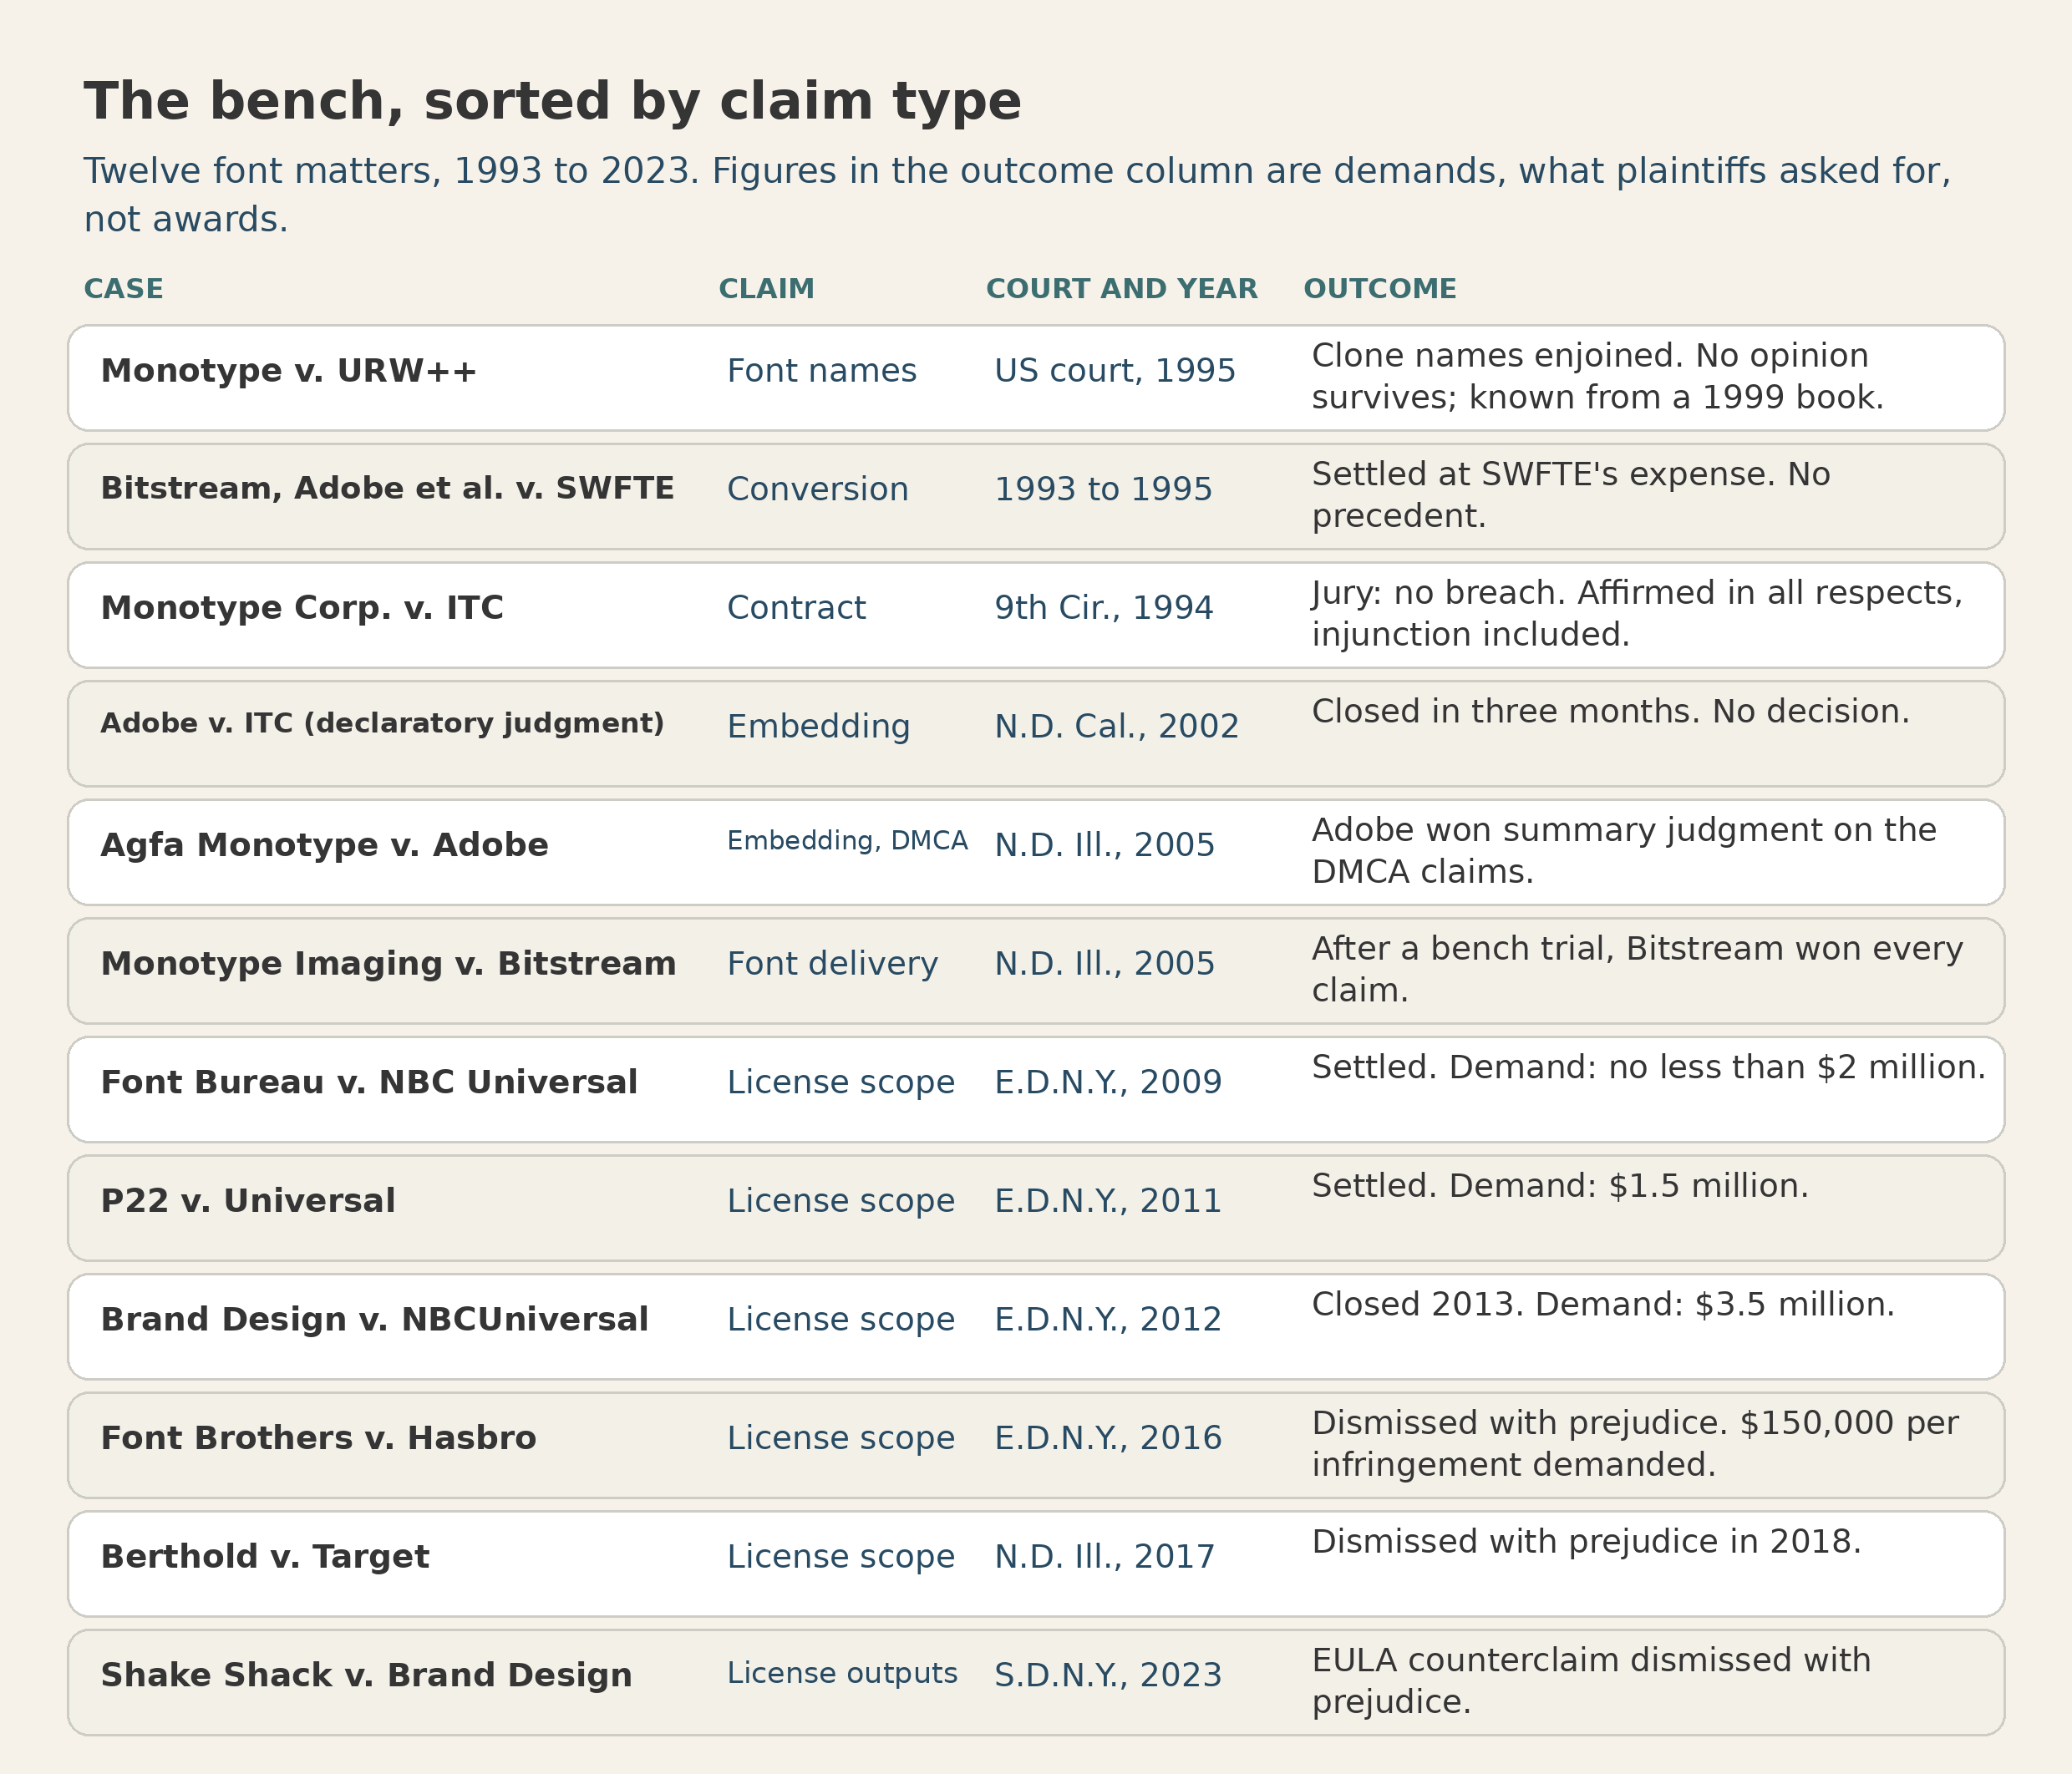The width and height of the screenshot is (2072, 1774).
Task: Select the 'Monotype v. URW++' case name
Action: [289, 371]
